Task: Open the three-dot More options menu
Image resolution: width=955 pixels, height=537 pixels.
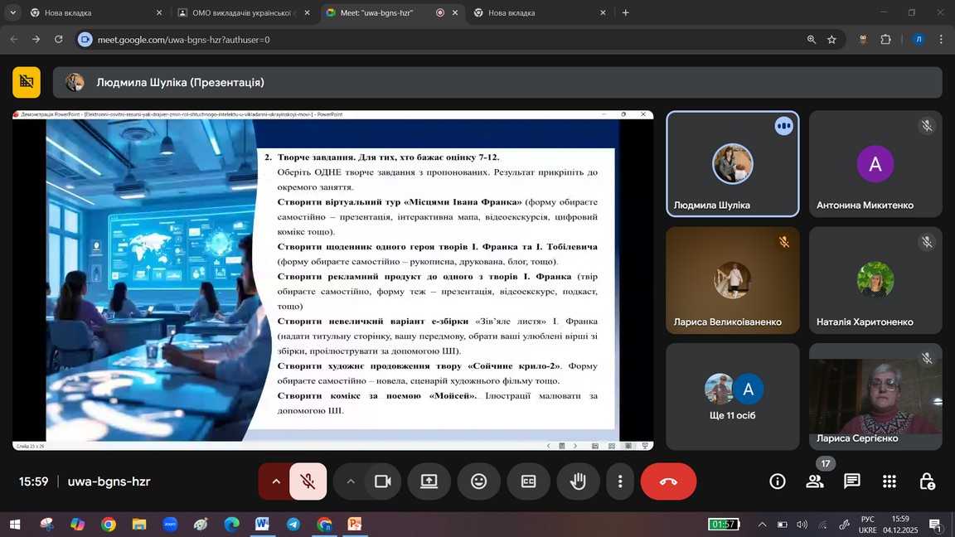Action: click(x=620, y=481)
